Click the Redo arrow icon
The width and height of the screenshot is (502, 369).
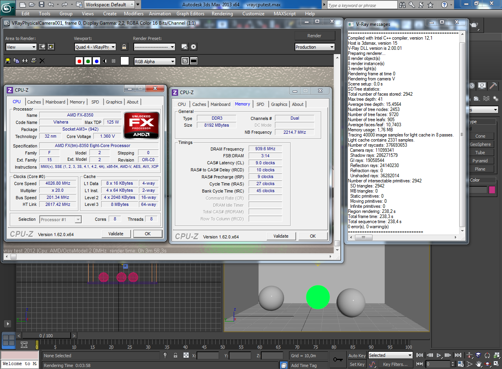(x=65, y=5)
